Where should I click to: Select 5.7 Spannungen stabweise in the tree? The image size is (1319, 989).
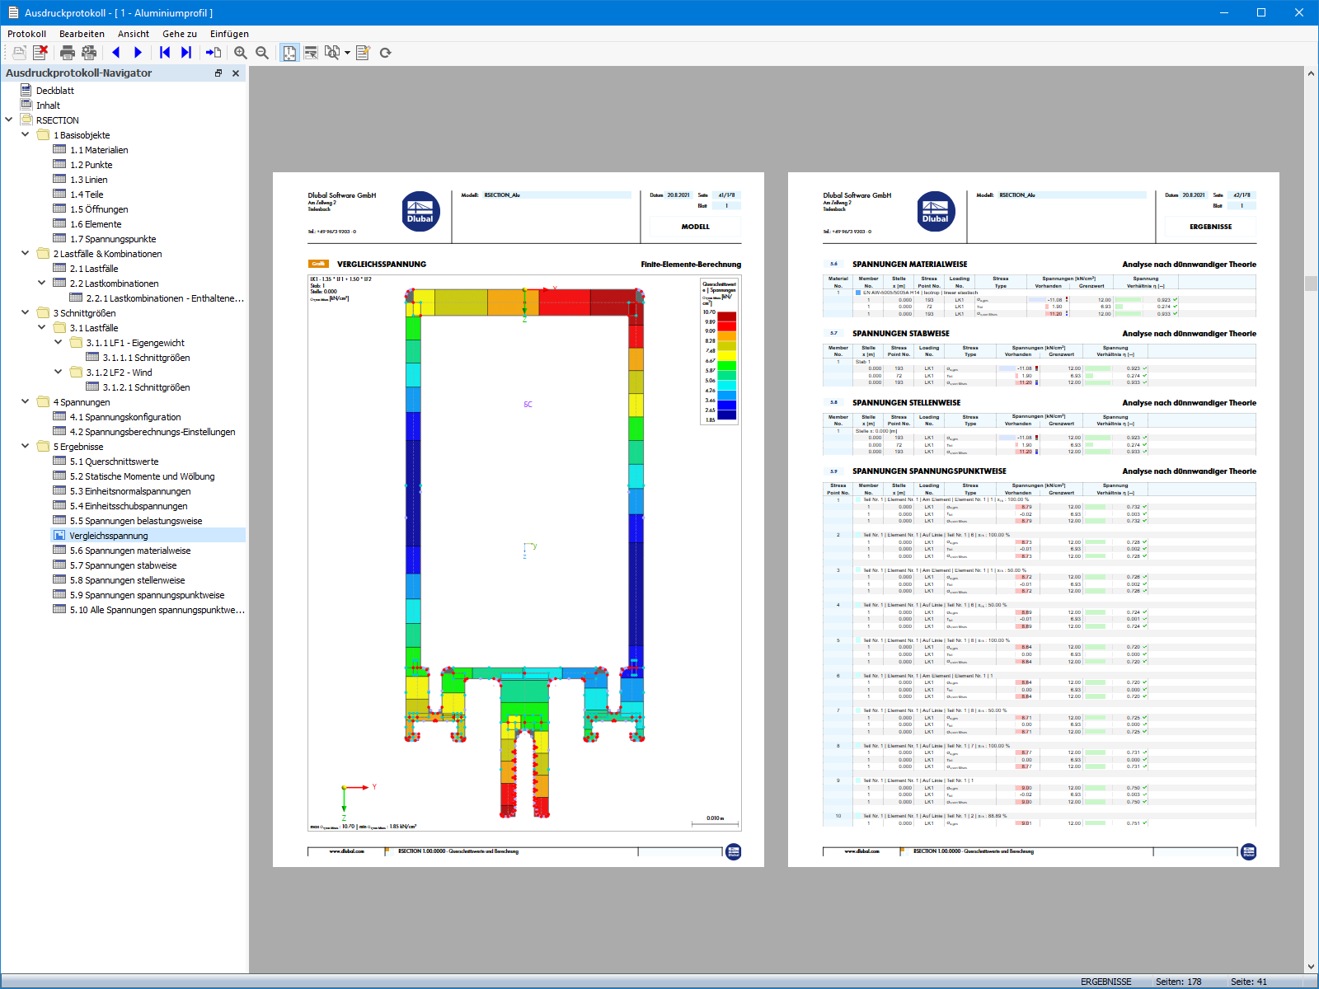click(x=123, y=565)
